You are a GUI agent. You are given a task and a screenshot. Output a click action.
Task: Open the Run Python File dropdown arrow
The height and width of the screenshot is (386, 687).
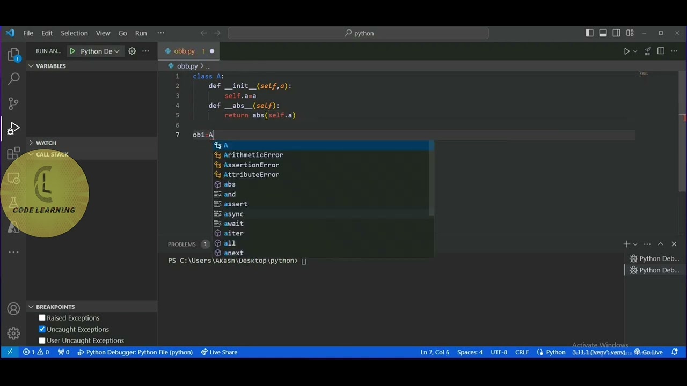coord(635,51)
